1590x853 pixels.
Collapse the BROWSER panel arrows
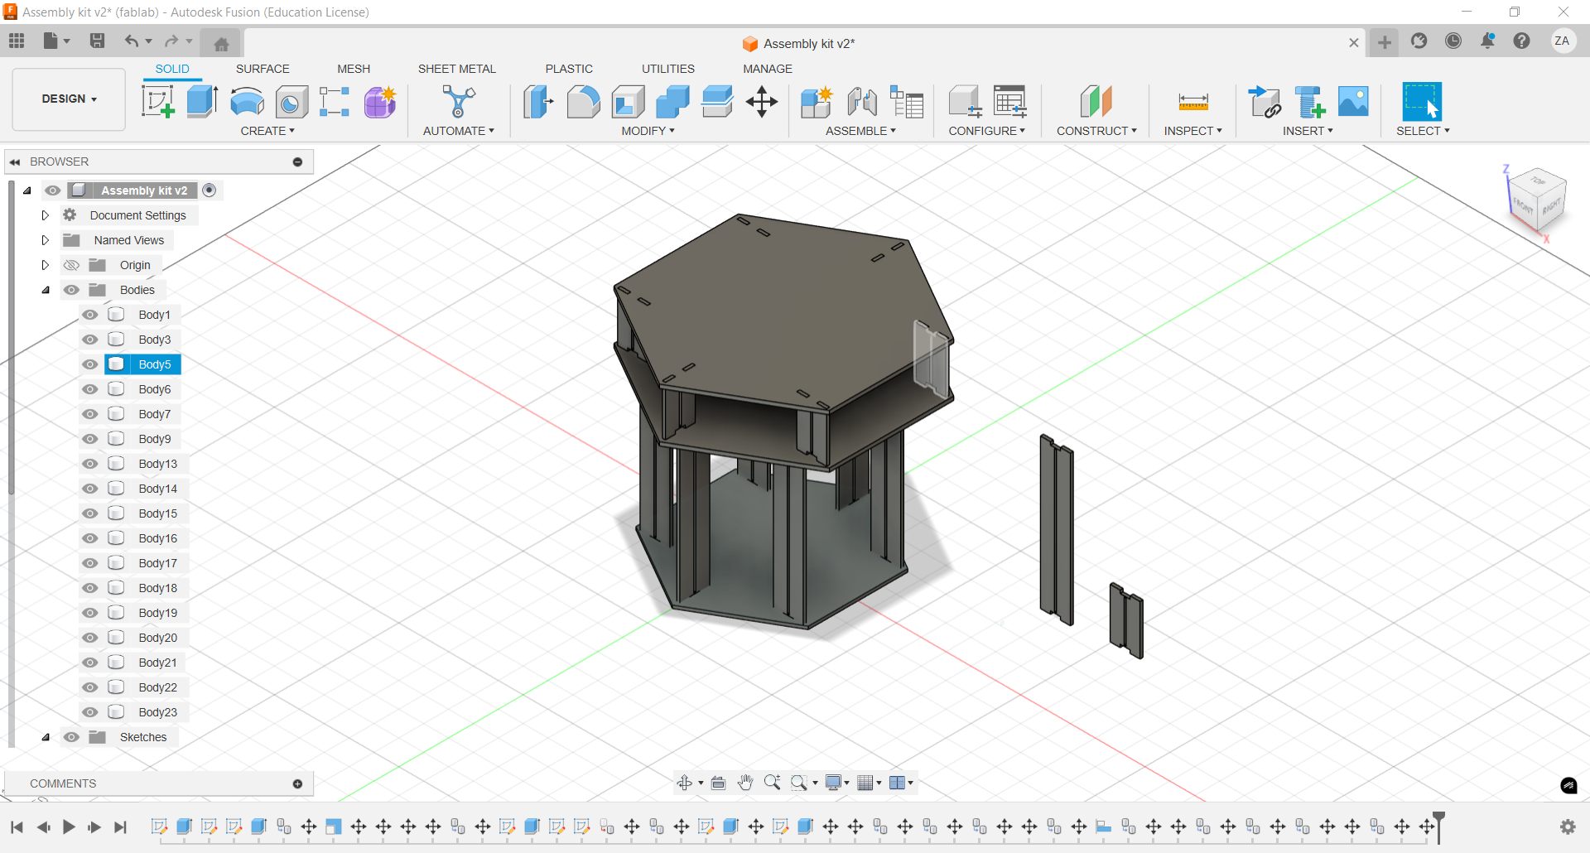coord(15,162)
